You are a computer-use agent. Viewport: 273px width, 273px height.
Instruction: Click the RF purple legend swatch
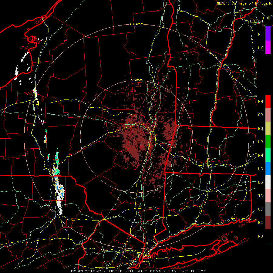click(268, 34)
